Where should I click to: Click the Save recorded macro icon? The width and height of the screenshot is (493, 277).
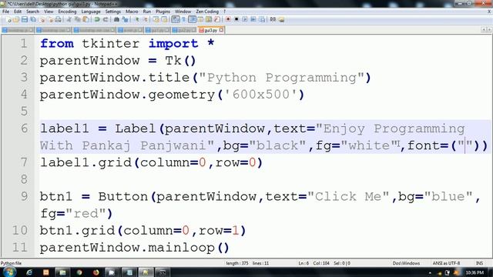coord(262,19)
